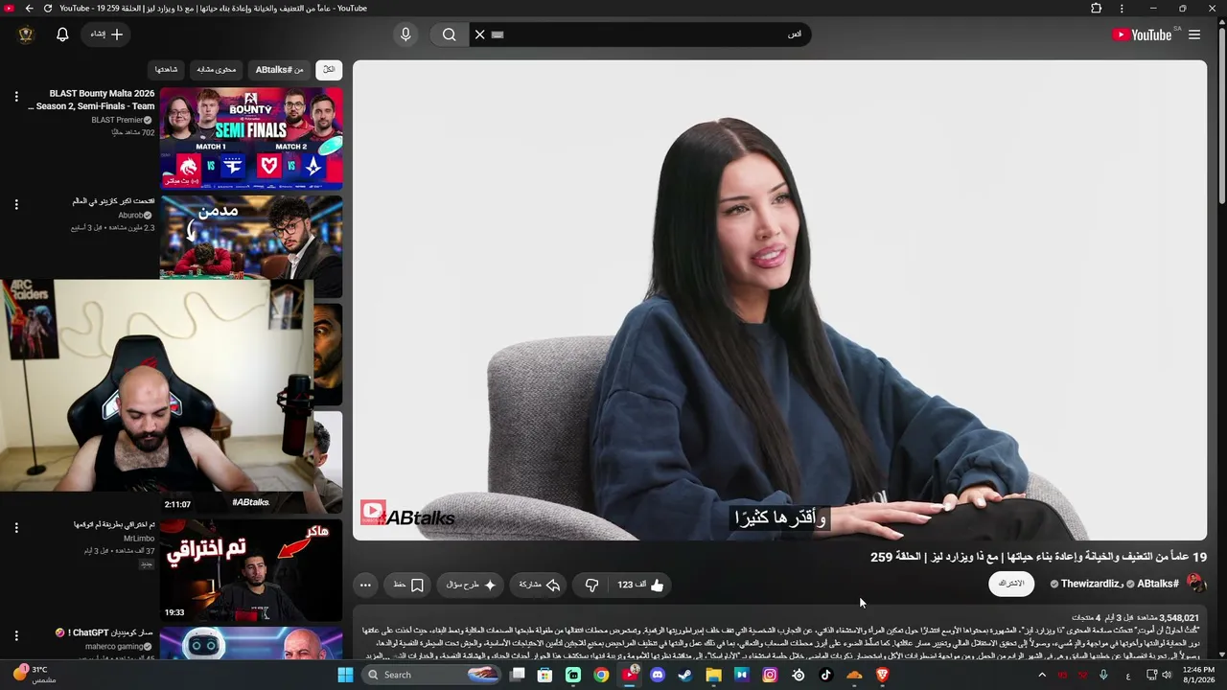Click the ABtalks watermark on the video
The height and width of the screenshot is (690, 1227).
(x=407, y=515)
